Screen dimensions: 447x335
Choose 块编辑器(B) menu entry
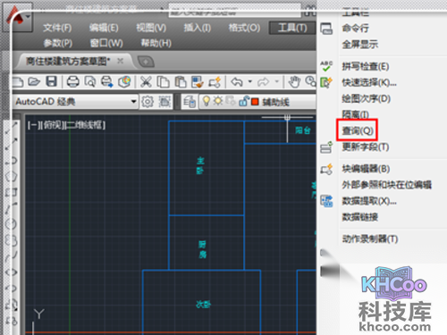click(366, 169)
